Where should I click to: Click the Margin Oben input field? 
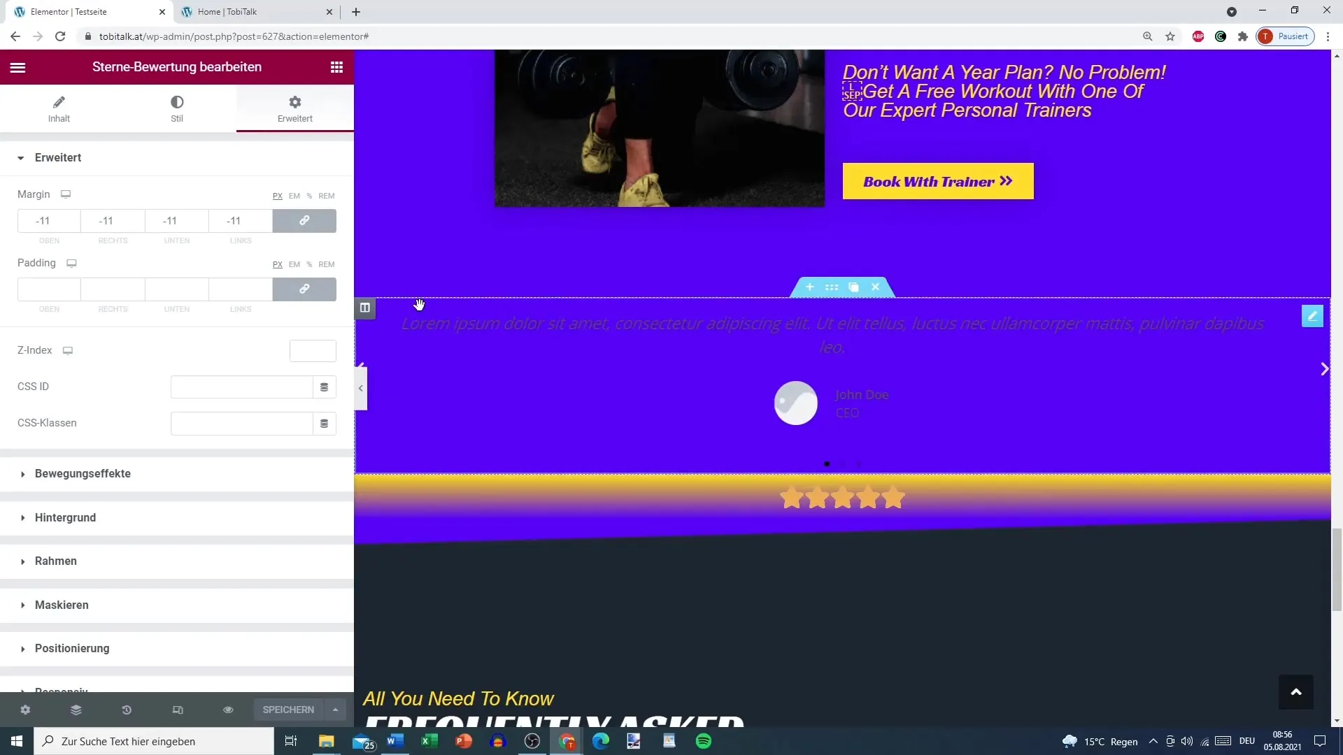pos(49,221)
